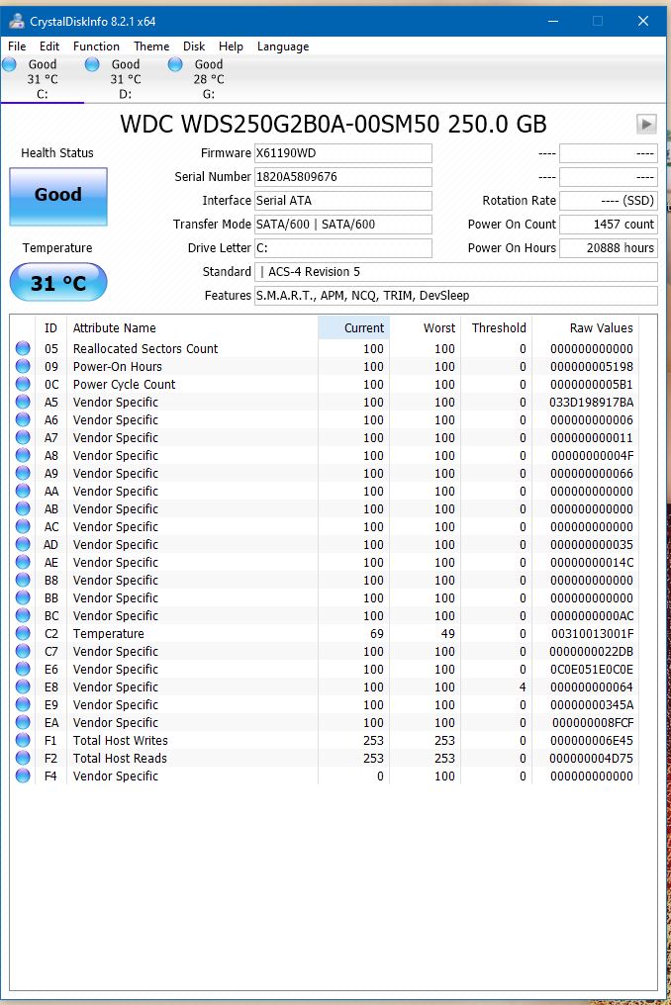Click the Interface field Serial ATA
This screenshot has height=1005, width=671.
pos(343,201)
